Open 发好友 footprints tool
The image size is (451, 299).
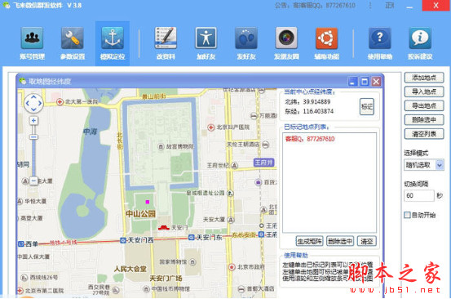tap(246, 43)
